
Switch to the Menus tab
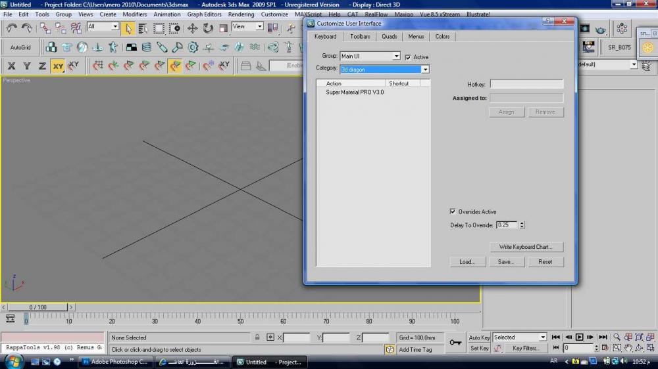pos(416,36)
